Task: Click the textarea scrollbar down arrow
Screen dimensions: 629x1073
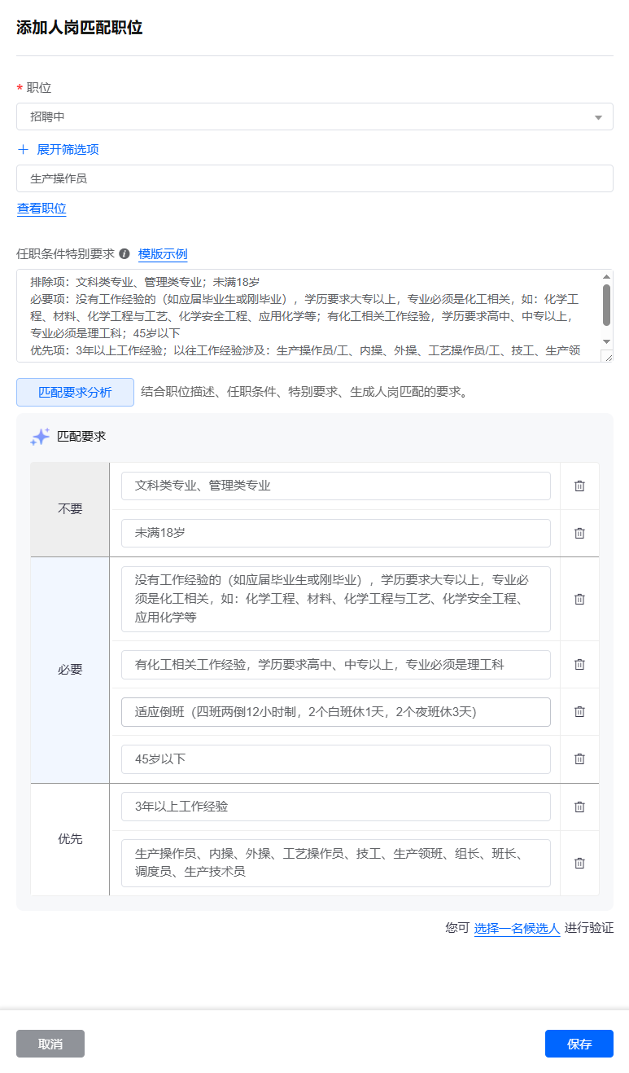Action: coord(606,341)
